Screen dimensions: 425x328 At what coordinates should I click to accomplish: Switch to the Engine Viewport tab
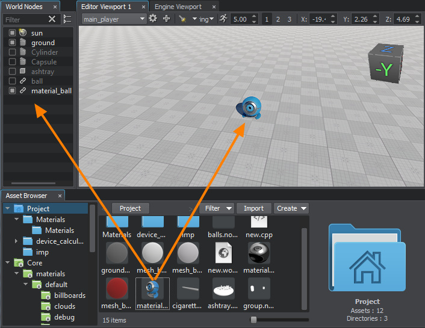(x=178, y=7)
